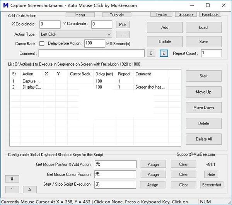Click the Delay value 100 in row 1
Viewport: 232px width, 205px height.
click(99, 81)
